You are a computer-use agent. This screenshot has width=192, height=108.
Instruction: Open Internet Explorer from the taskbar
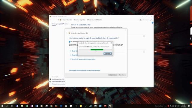pyautogui.click(x=91, y=106)
